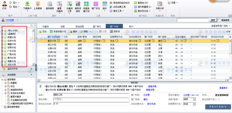
Task: Click 添加 in the plan toolbar
Action: coord(43,32)
